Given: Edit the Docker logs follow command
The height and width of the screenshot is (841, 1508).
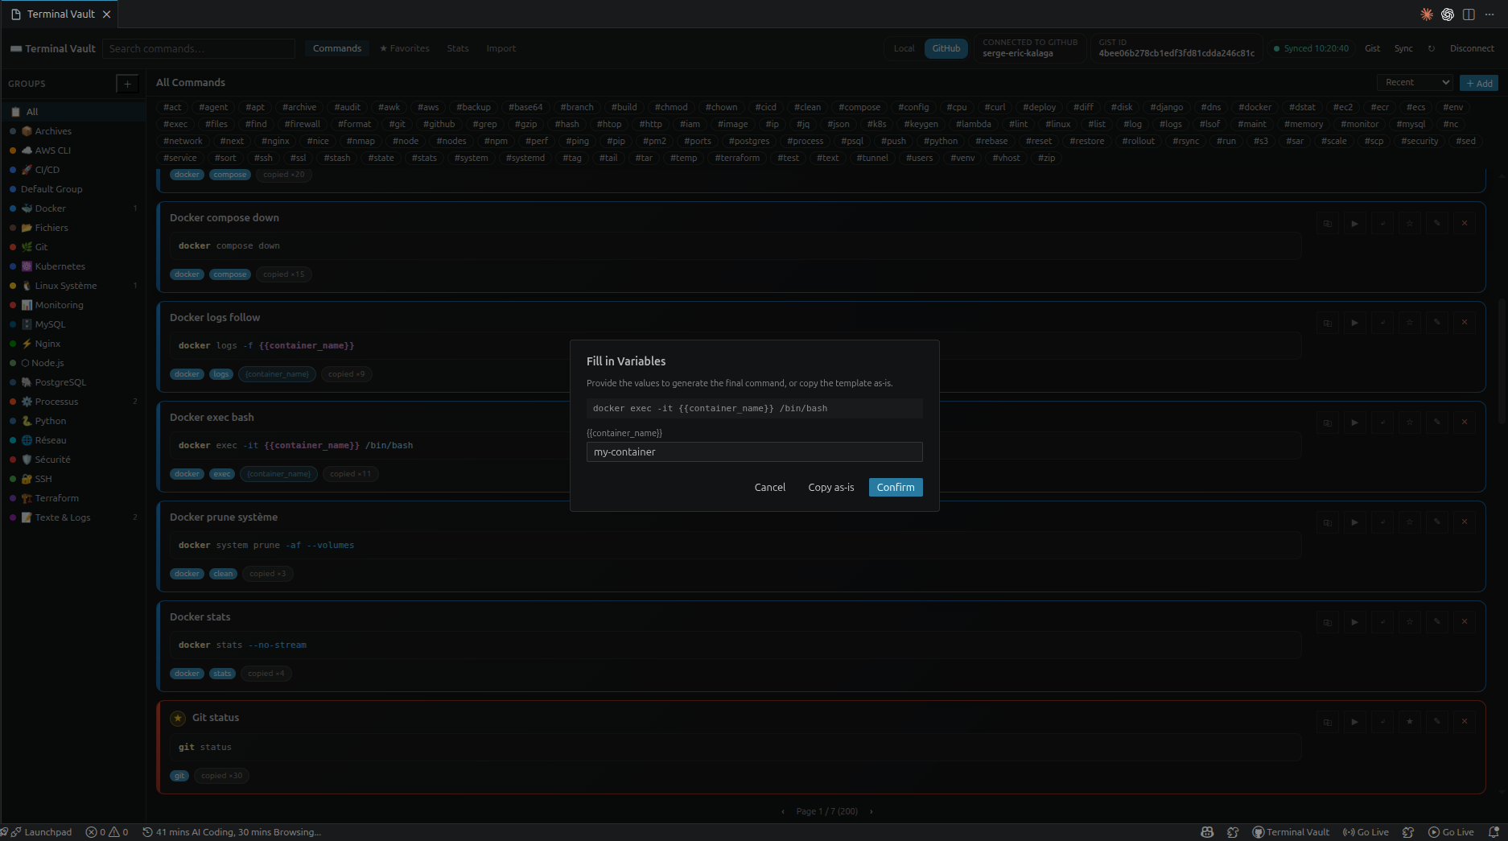Looking at the screenshot, I should (1436, 323).
